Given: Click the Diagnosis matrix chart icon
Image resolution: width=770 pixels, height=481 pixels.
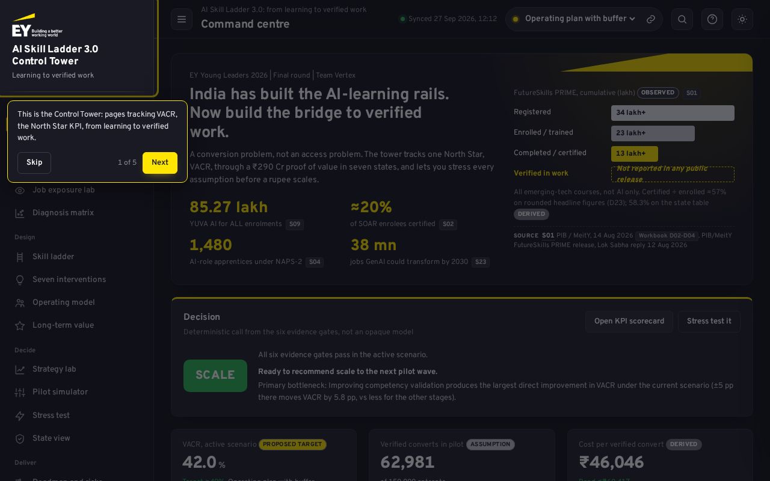Looking at the screenshot, I should pyautogui.click(x=20, y=213).
